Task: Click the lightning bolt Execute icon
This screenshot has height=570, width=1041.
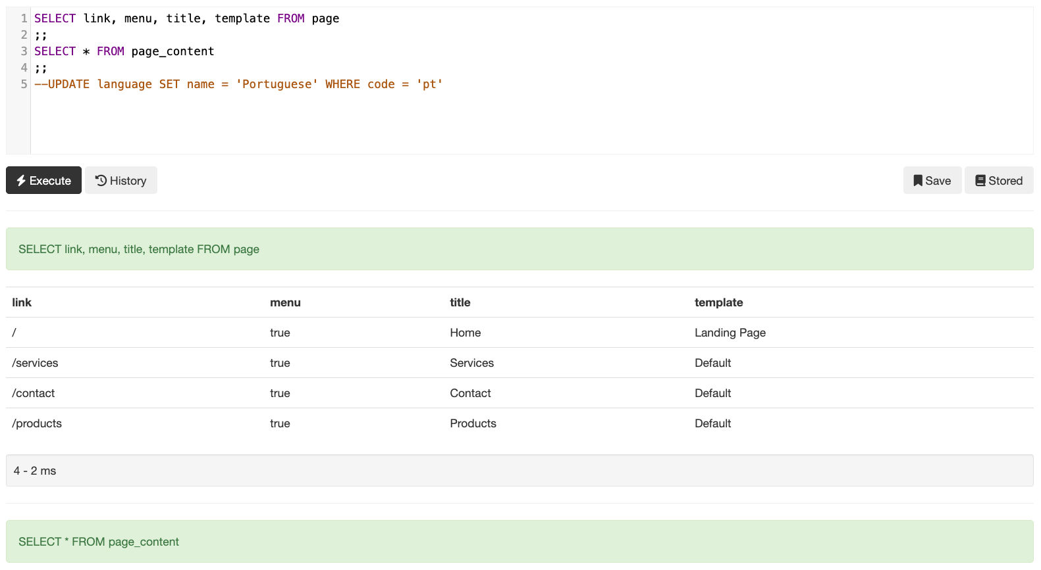Action: 21,181
